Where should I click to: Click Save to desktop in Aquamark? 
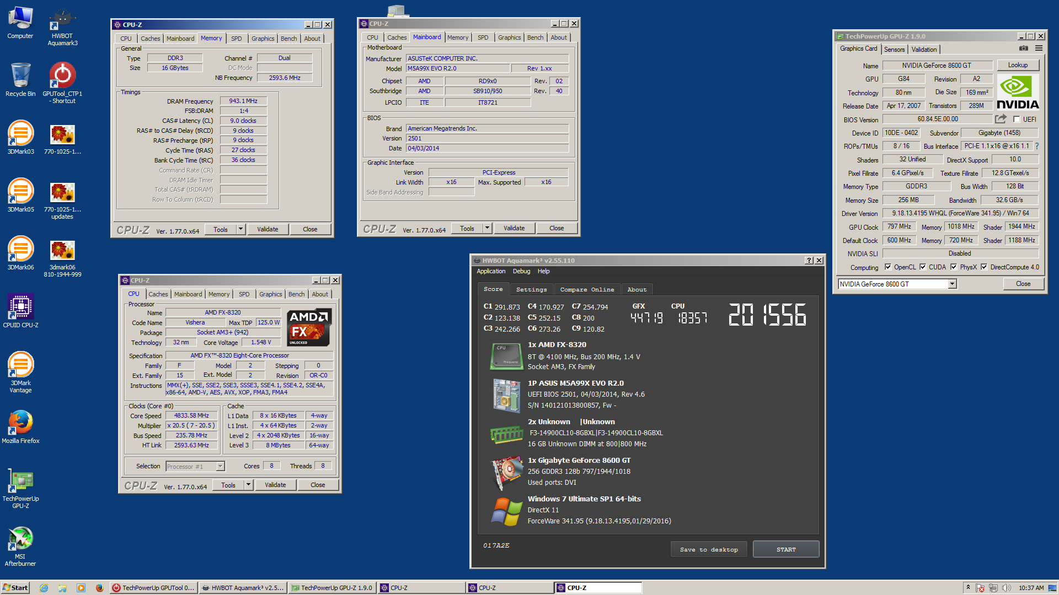pyautogui.click(x=709, y=549)
